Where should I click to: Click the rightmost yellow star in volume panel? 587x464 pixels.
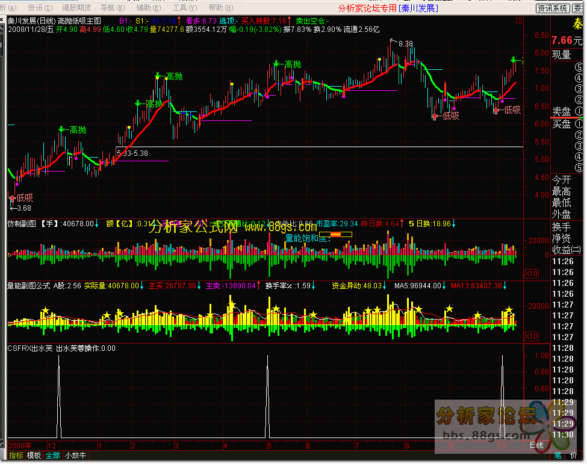click(x=509, y=310)
